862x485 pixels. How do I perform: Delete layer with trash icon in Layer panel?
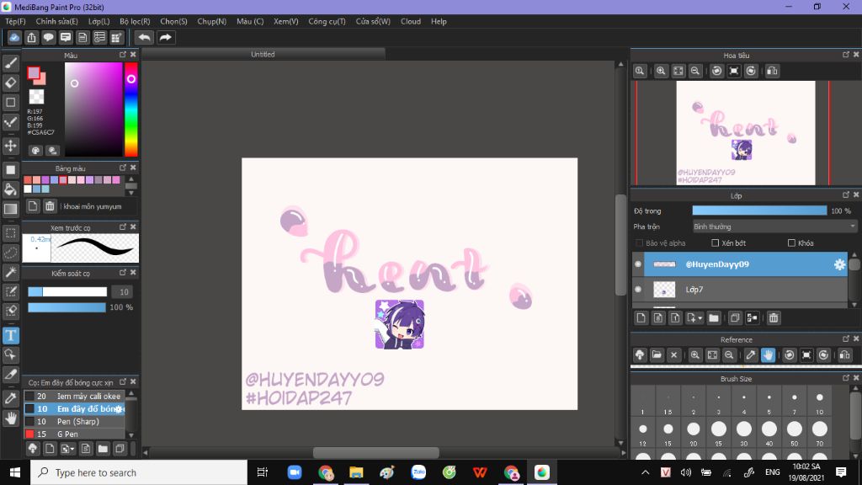(774, 317)
